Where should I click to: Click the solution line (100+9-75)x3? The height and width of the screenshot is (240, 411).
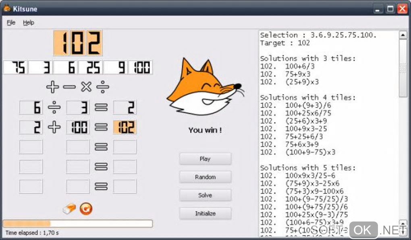298,152
